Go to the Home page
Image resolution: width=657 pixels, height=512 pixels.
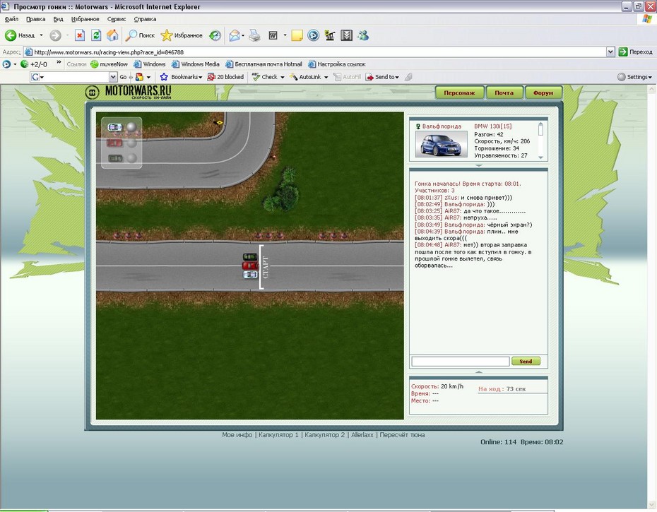(112, 35)
